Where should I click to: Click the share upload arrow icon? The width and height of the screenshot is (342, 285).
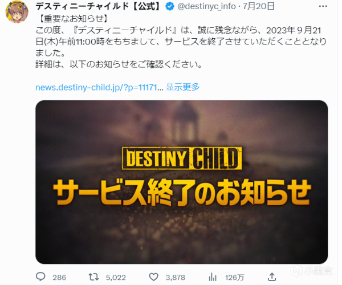272,277
